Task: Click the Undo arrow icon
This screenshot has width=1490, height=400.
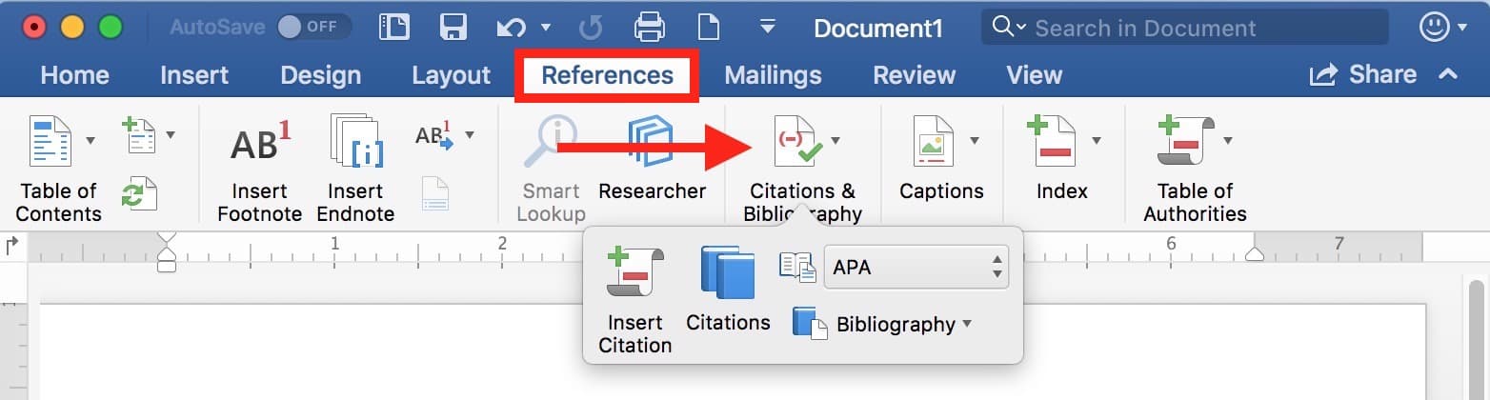Action: click(512, 27)
